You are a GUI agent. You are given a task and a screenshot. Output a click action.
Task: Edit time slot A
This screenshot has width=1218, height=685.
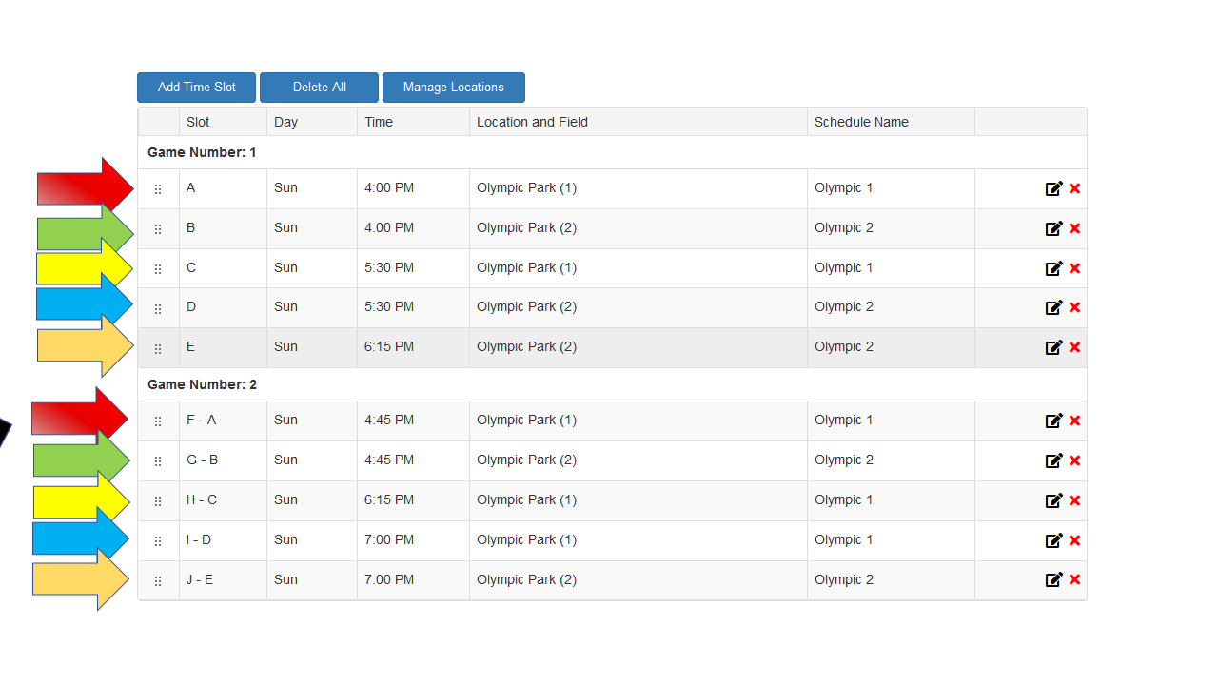pos(1053,188)
